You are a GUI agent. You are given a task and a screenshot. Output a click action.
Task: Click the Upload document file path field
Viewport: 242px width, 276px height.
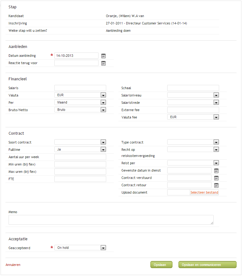coord(179,192)
